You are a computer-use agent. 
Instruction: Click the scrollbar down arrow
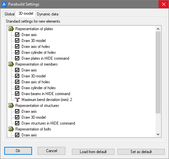(x=158, y=134)
